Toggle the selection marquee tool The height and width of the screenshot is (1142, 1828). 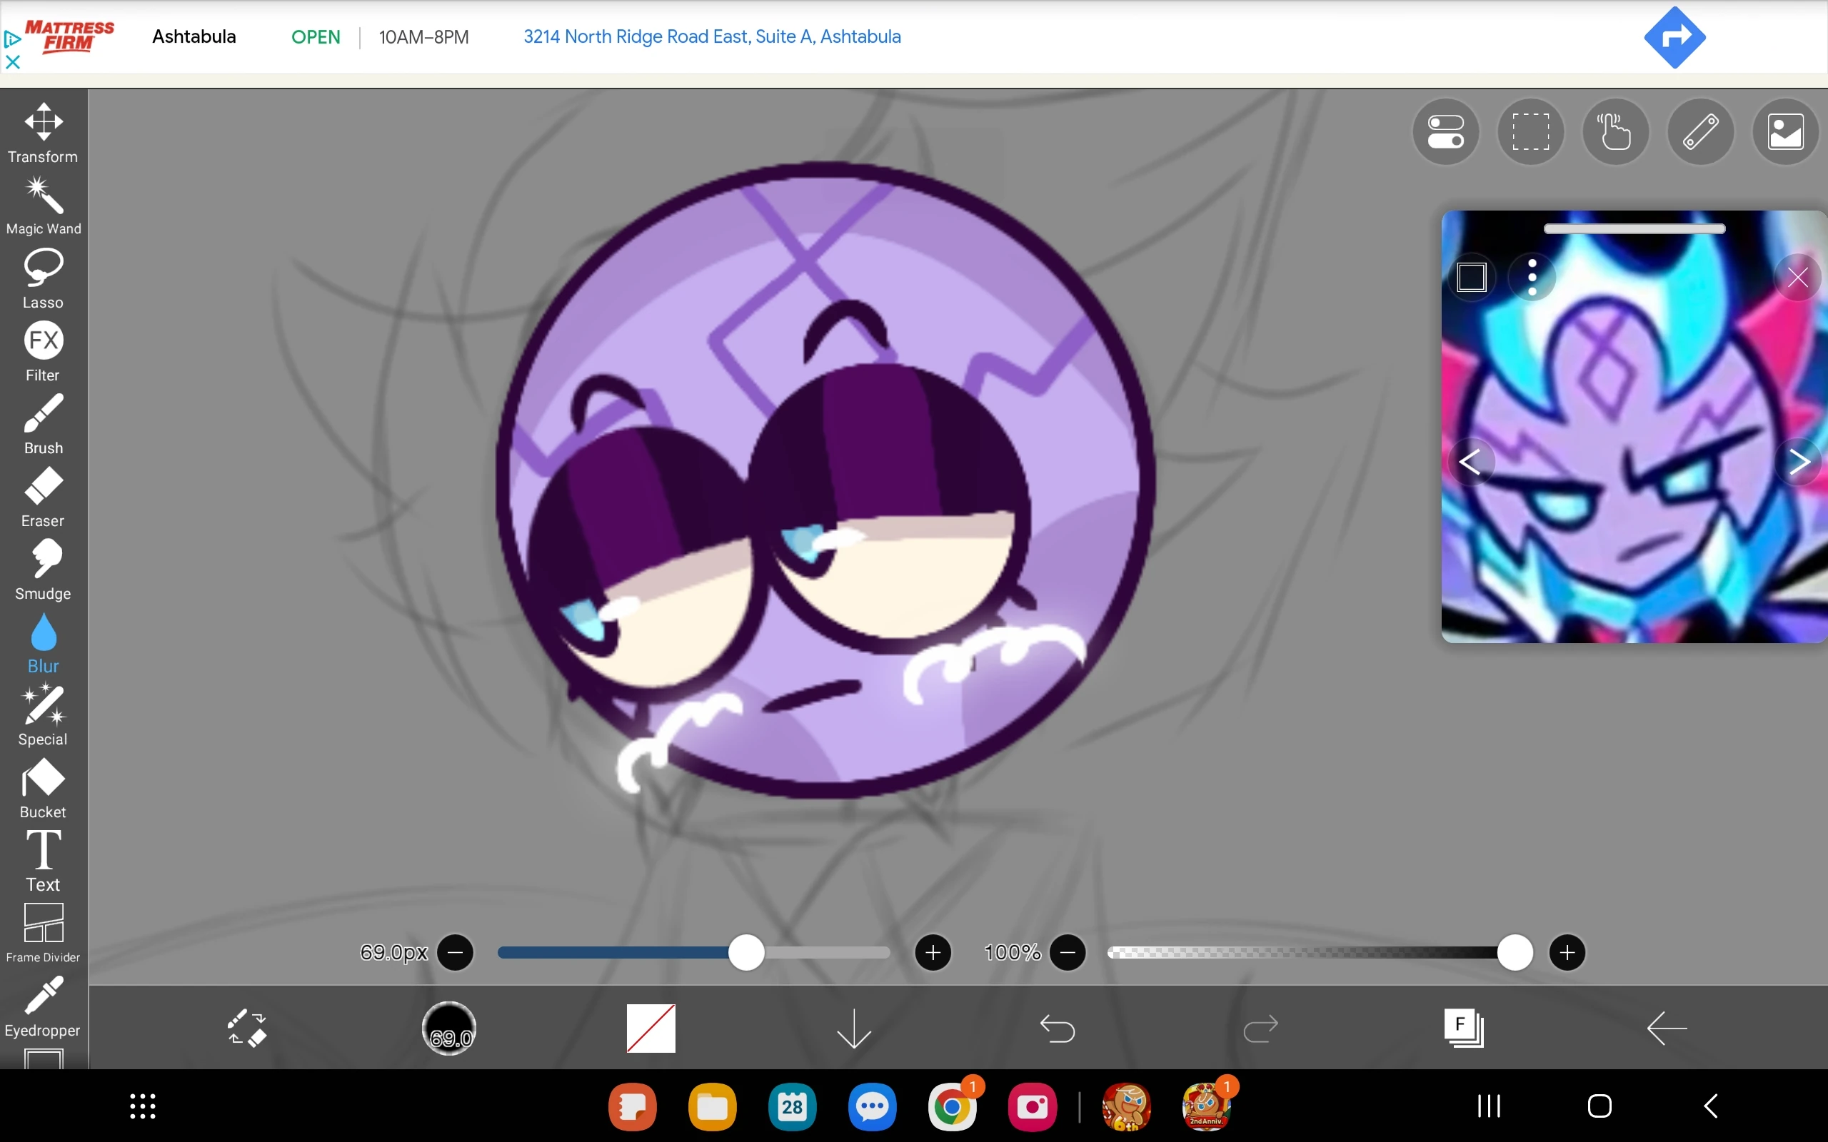coord(1530,131)
